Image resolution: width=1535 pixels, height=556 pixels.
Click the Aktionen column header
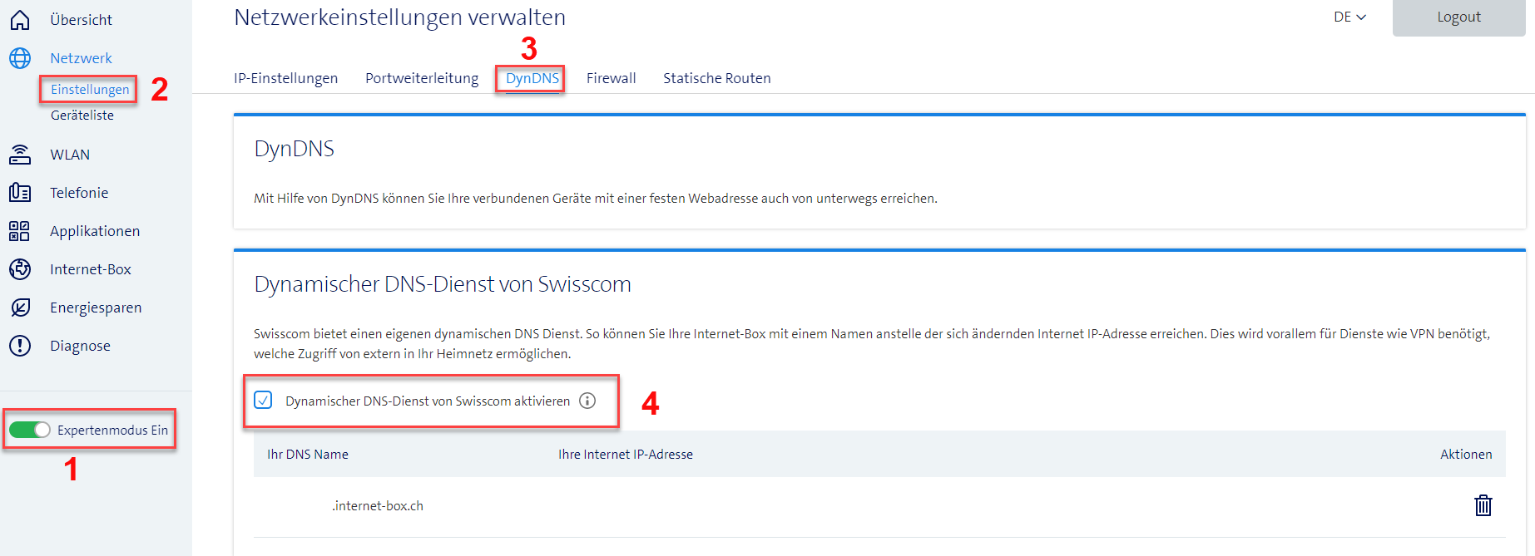(x=1466, y=454)
